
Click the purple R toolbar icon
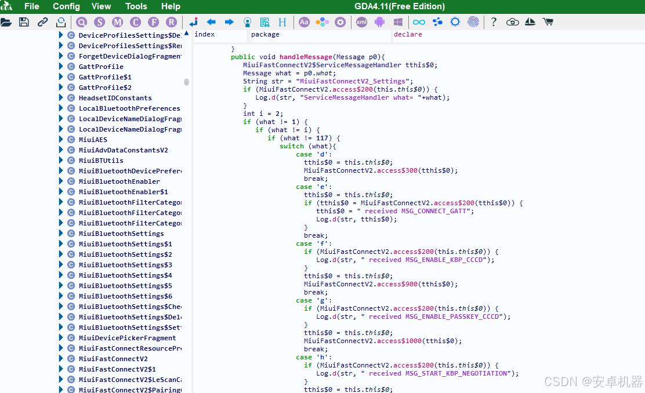(172, 22)
